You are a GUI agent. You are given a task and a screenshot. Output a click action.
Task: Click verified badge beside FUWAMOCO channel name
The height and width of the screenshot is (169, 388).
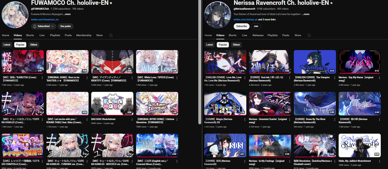point(111,3)
